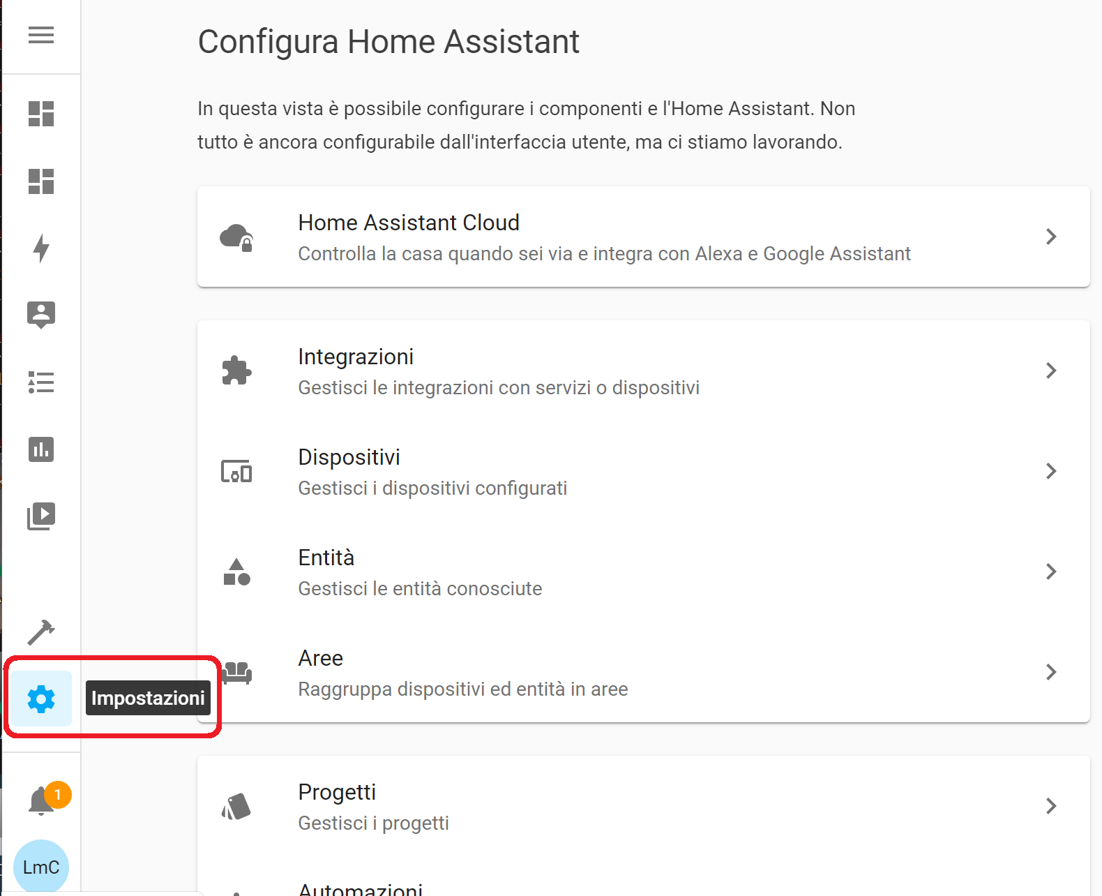Image resolution: width=1102 pixels, height=896 pixels.
Task: Click the LmC user profile avatar
Action: point(41,867)
